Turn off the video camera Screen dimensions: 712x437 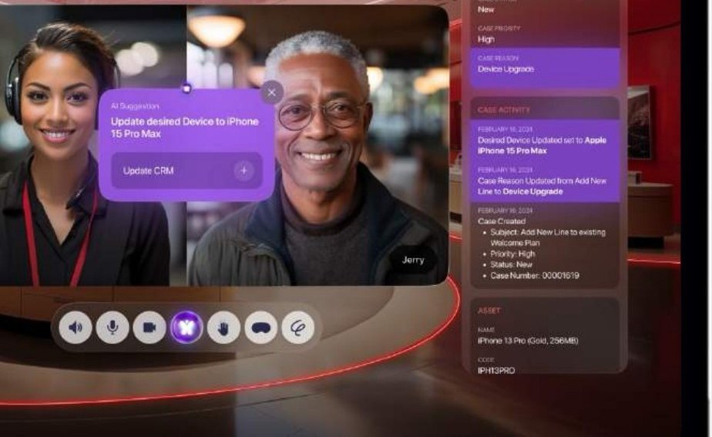(x=149, y=327)
